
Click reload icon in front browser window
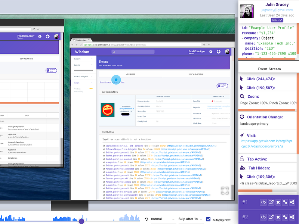[x=81, y=44]
